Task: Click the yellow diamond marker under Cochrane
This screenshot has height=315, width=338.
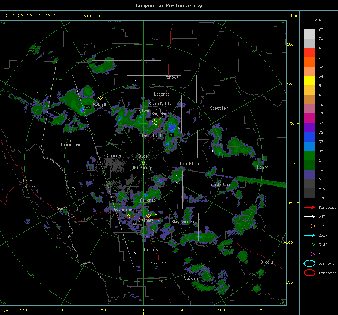Action: tap(129, 216)
